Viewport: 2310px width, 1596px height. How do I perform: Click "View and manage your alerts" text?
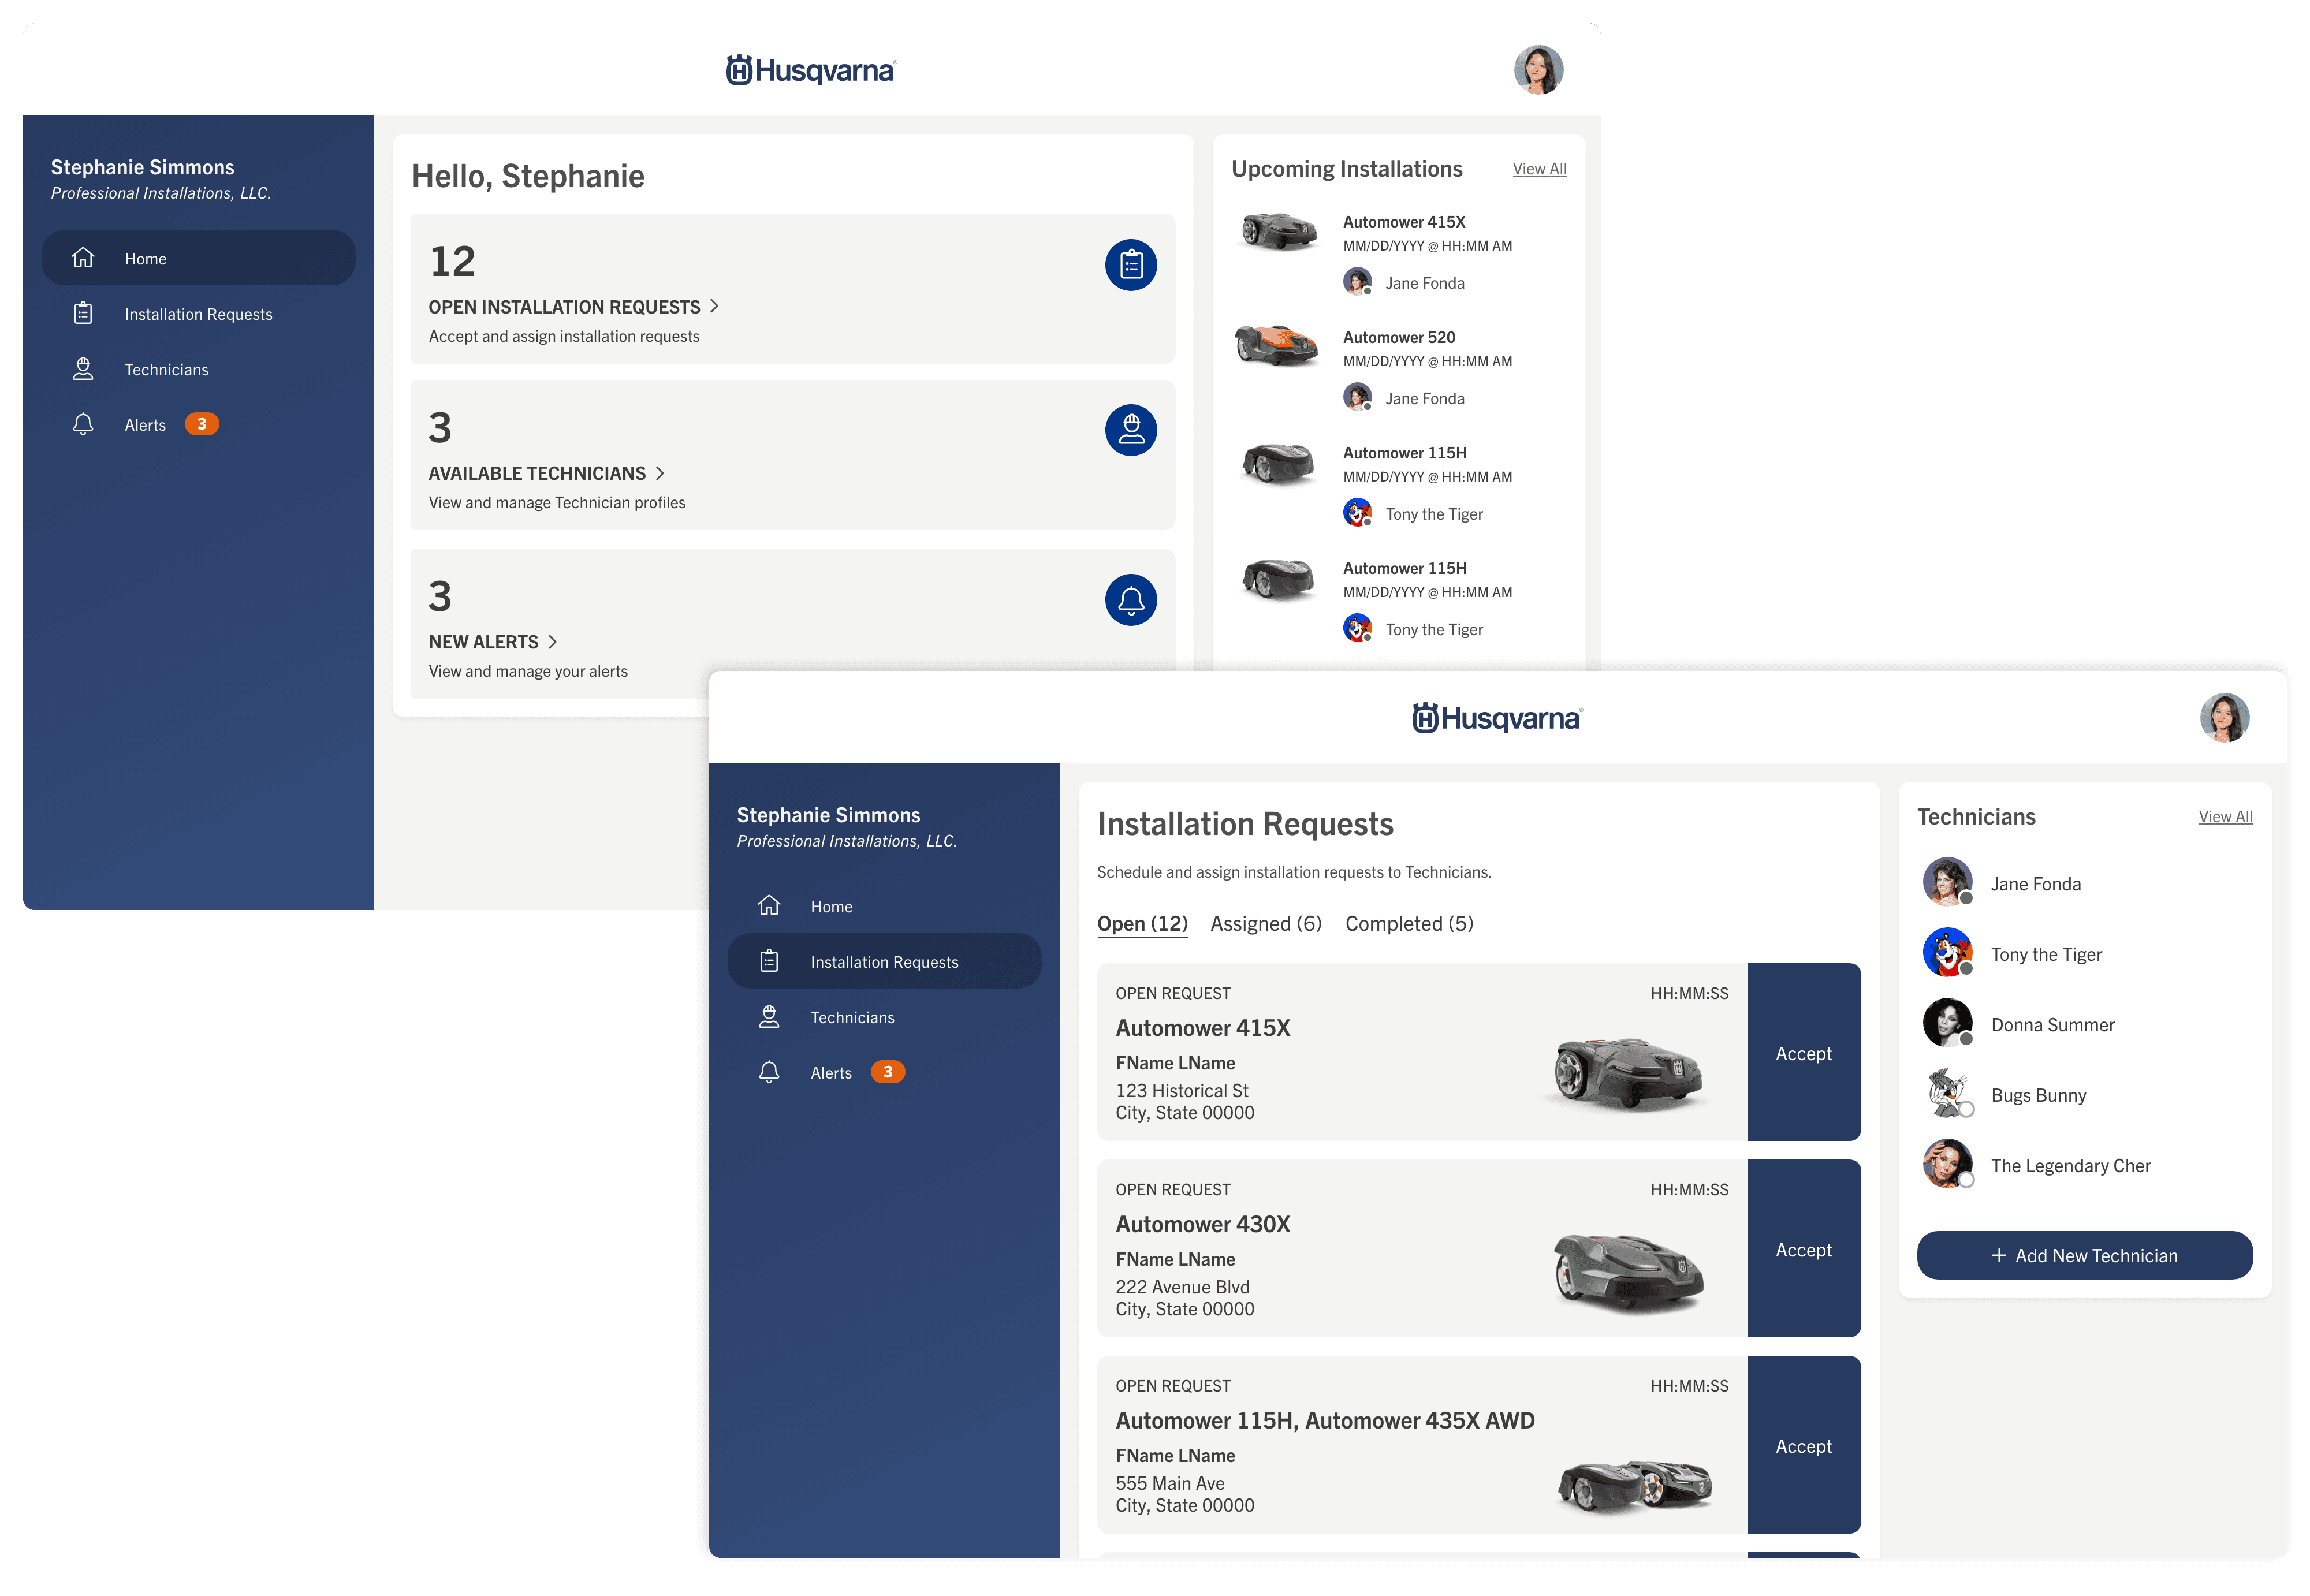click(528, 671)
